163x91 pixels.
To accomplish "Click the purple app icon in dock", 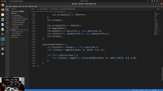I will [3, 54].
